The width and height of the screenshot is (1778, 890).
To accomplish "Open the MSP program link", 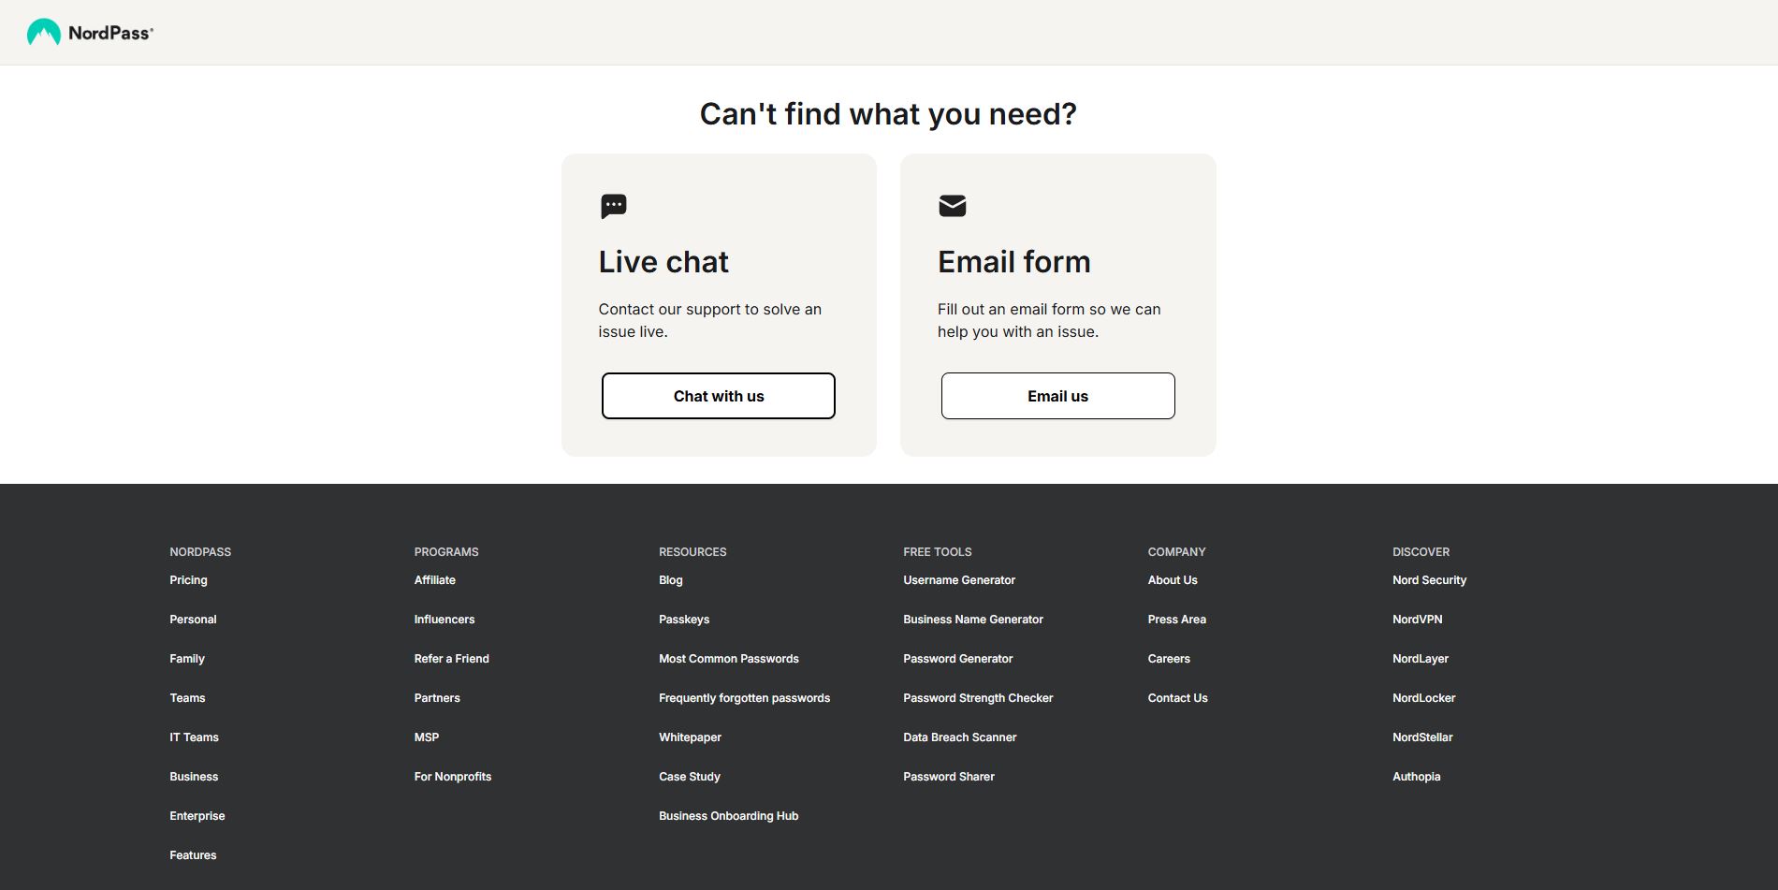I will click(427, 737).
